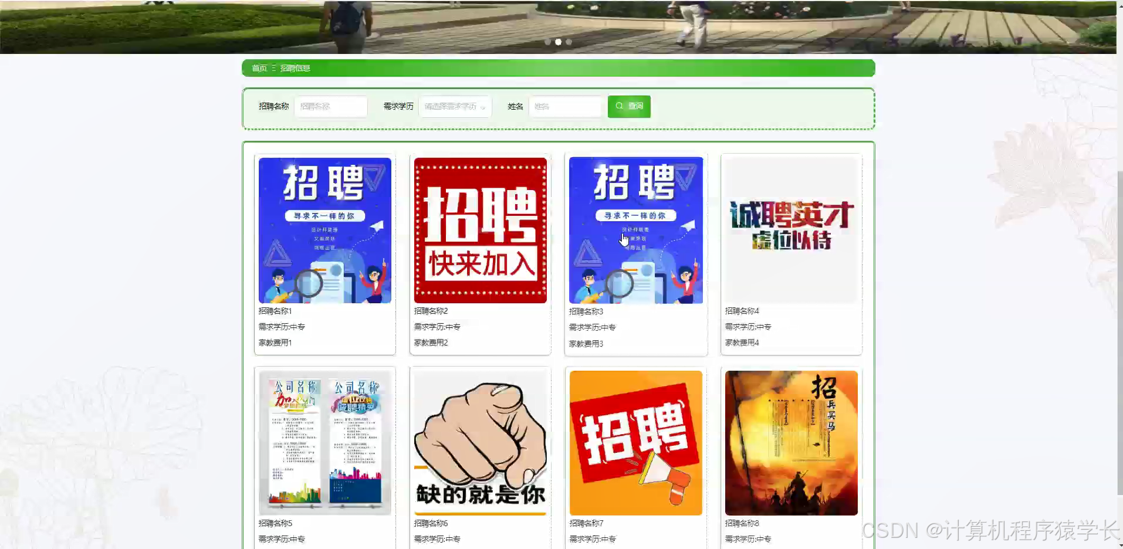Click the pointing finger poster for 招聘名称6
Screen dimensions: 1123x549
click(480, 442)
